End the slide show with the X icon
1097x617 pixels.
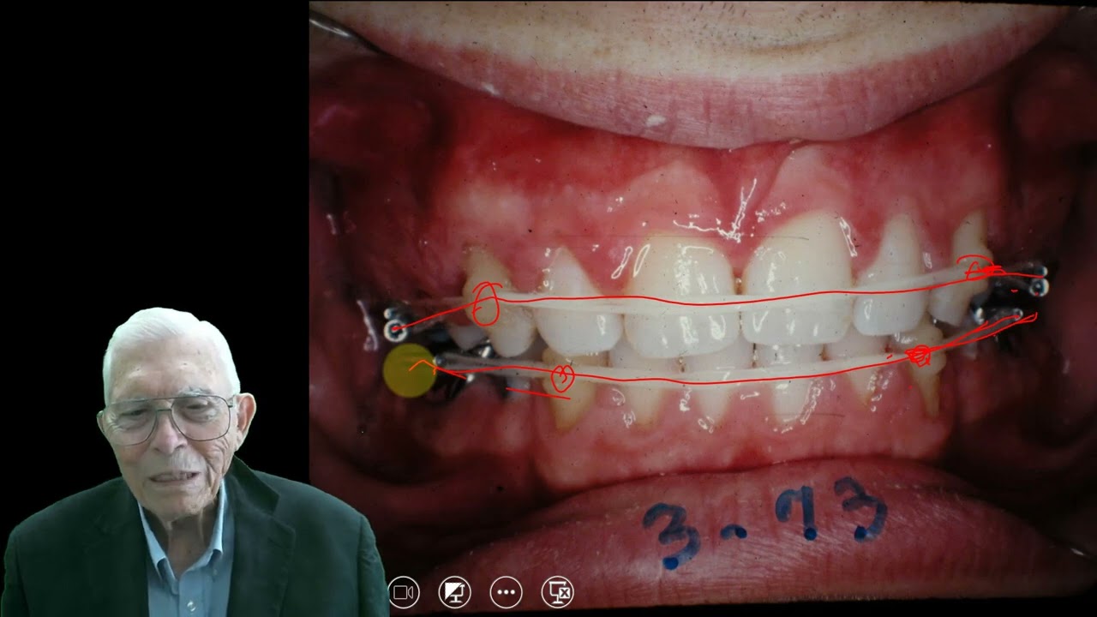(x=557, y=591)
